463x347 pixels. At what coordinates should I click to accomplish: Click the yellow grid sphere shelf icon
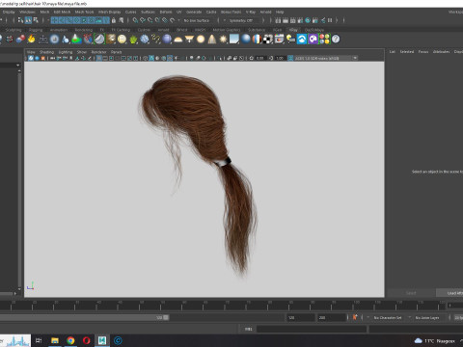click(x=122, y=40)
